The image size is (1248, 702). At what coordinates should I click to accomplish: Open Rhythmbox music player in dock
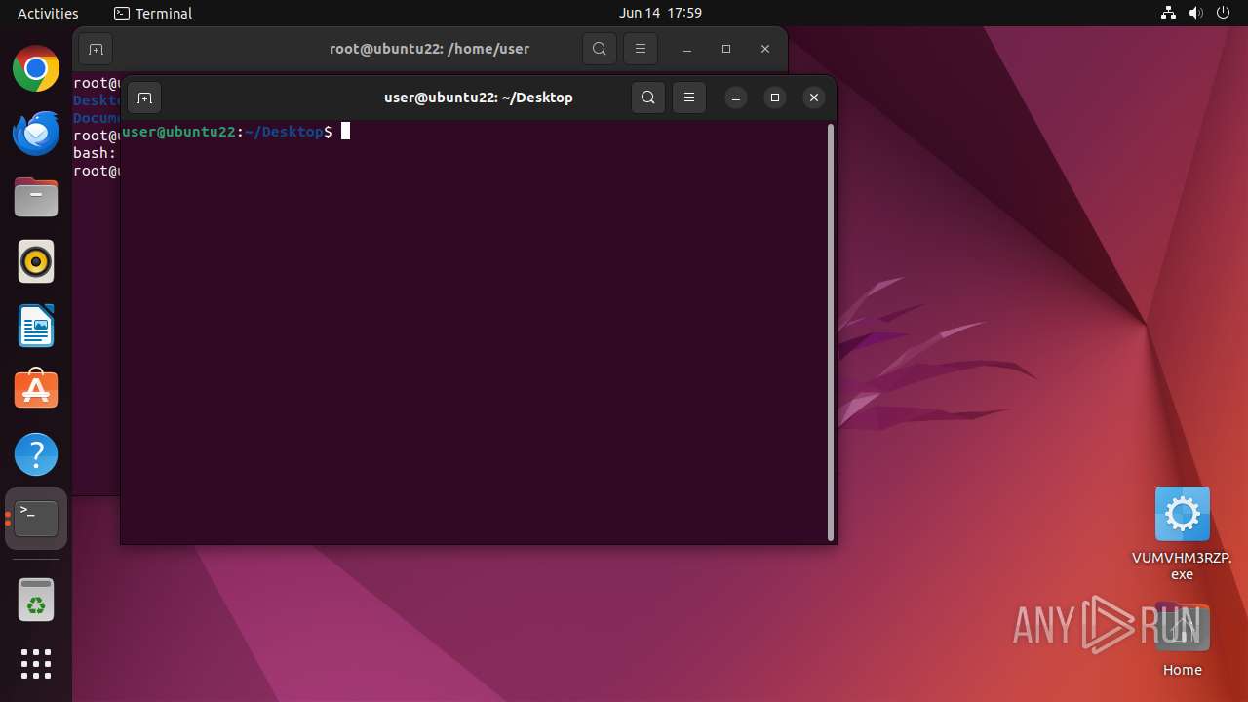point(36,261)
